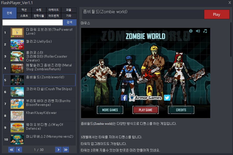Viewport: 233px width, 155px height.
Task: Open the Burrito Bison Revenge thumbnail
Action: tap(17, 104)
